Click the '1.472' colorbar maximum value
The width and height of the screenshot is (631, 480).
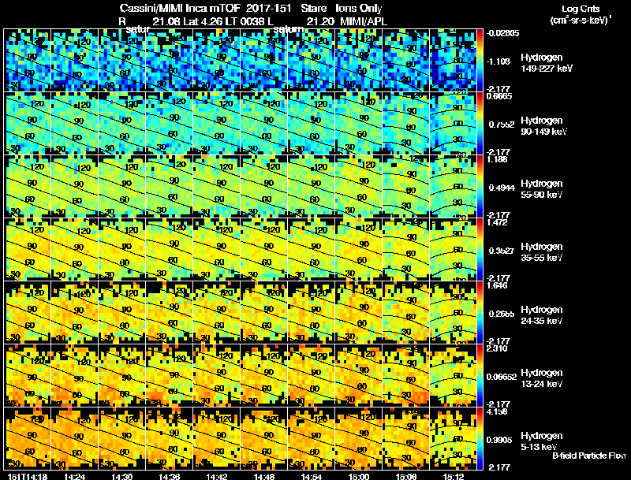[498, 222]
